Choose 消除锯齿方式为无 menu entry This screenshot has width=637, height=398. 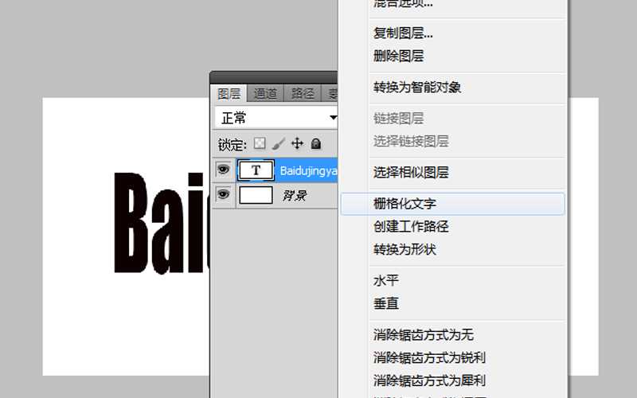tap(452, 334)
